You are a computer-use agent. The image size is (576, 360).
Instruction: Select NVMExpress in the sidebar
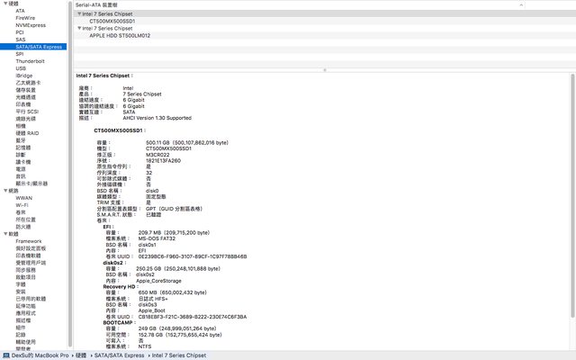coord(30,24)
